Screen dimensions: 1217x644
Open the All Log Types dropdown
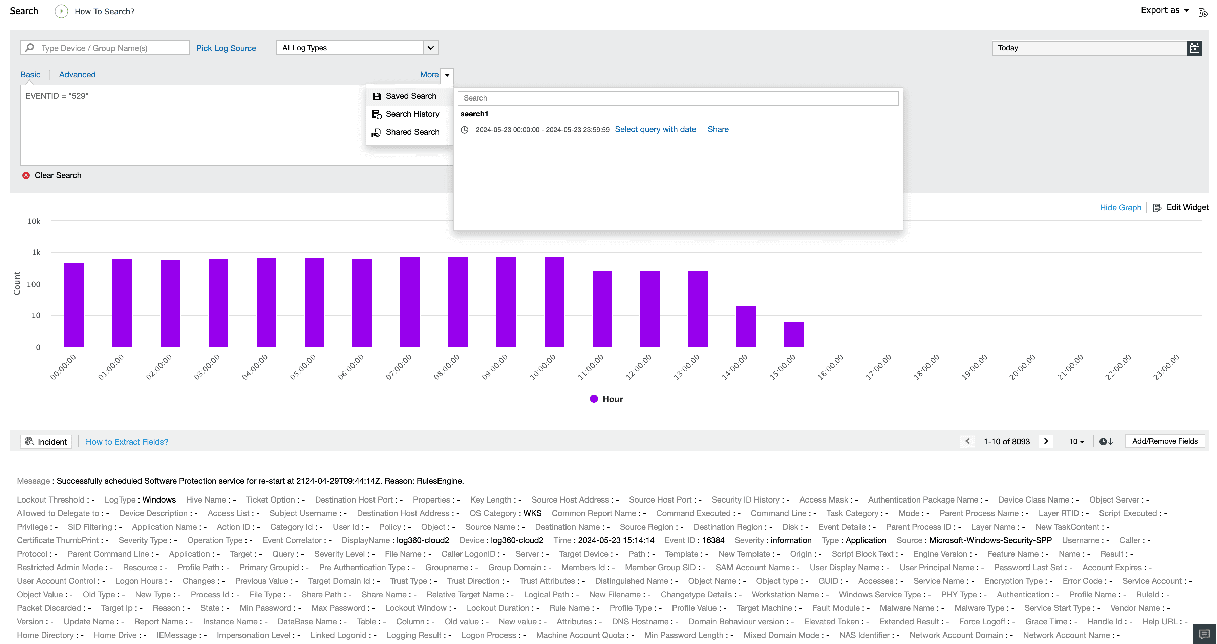430,48
